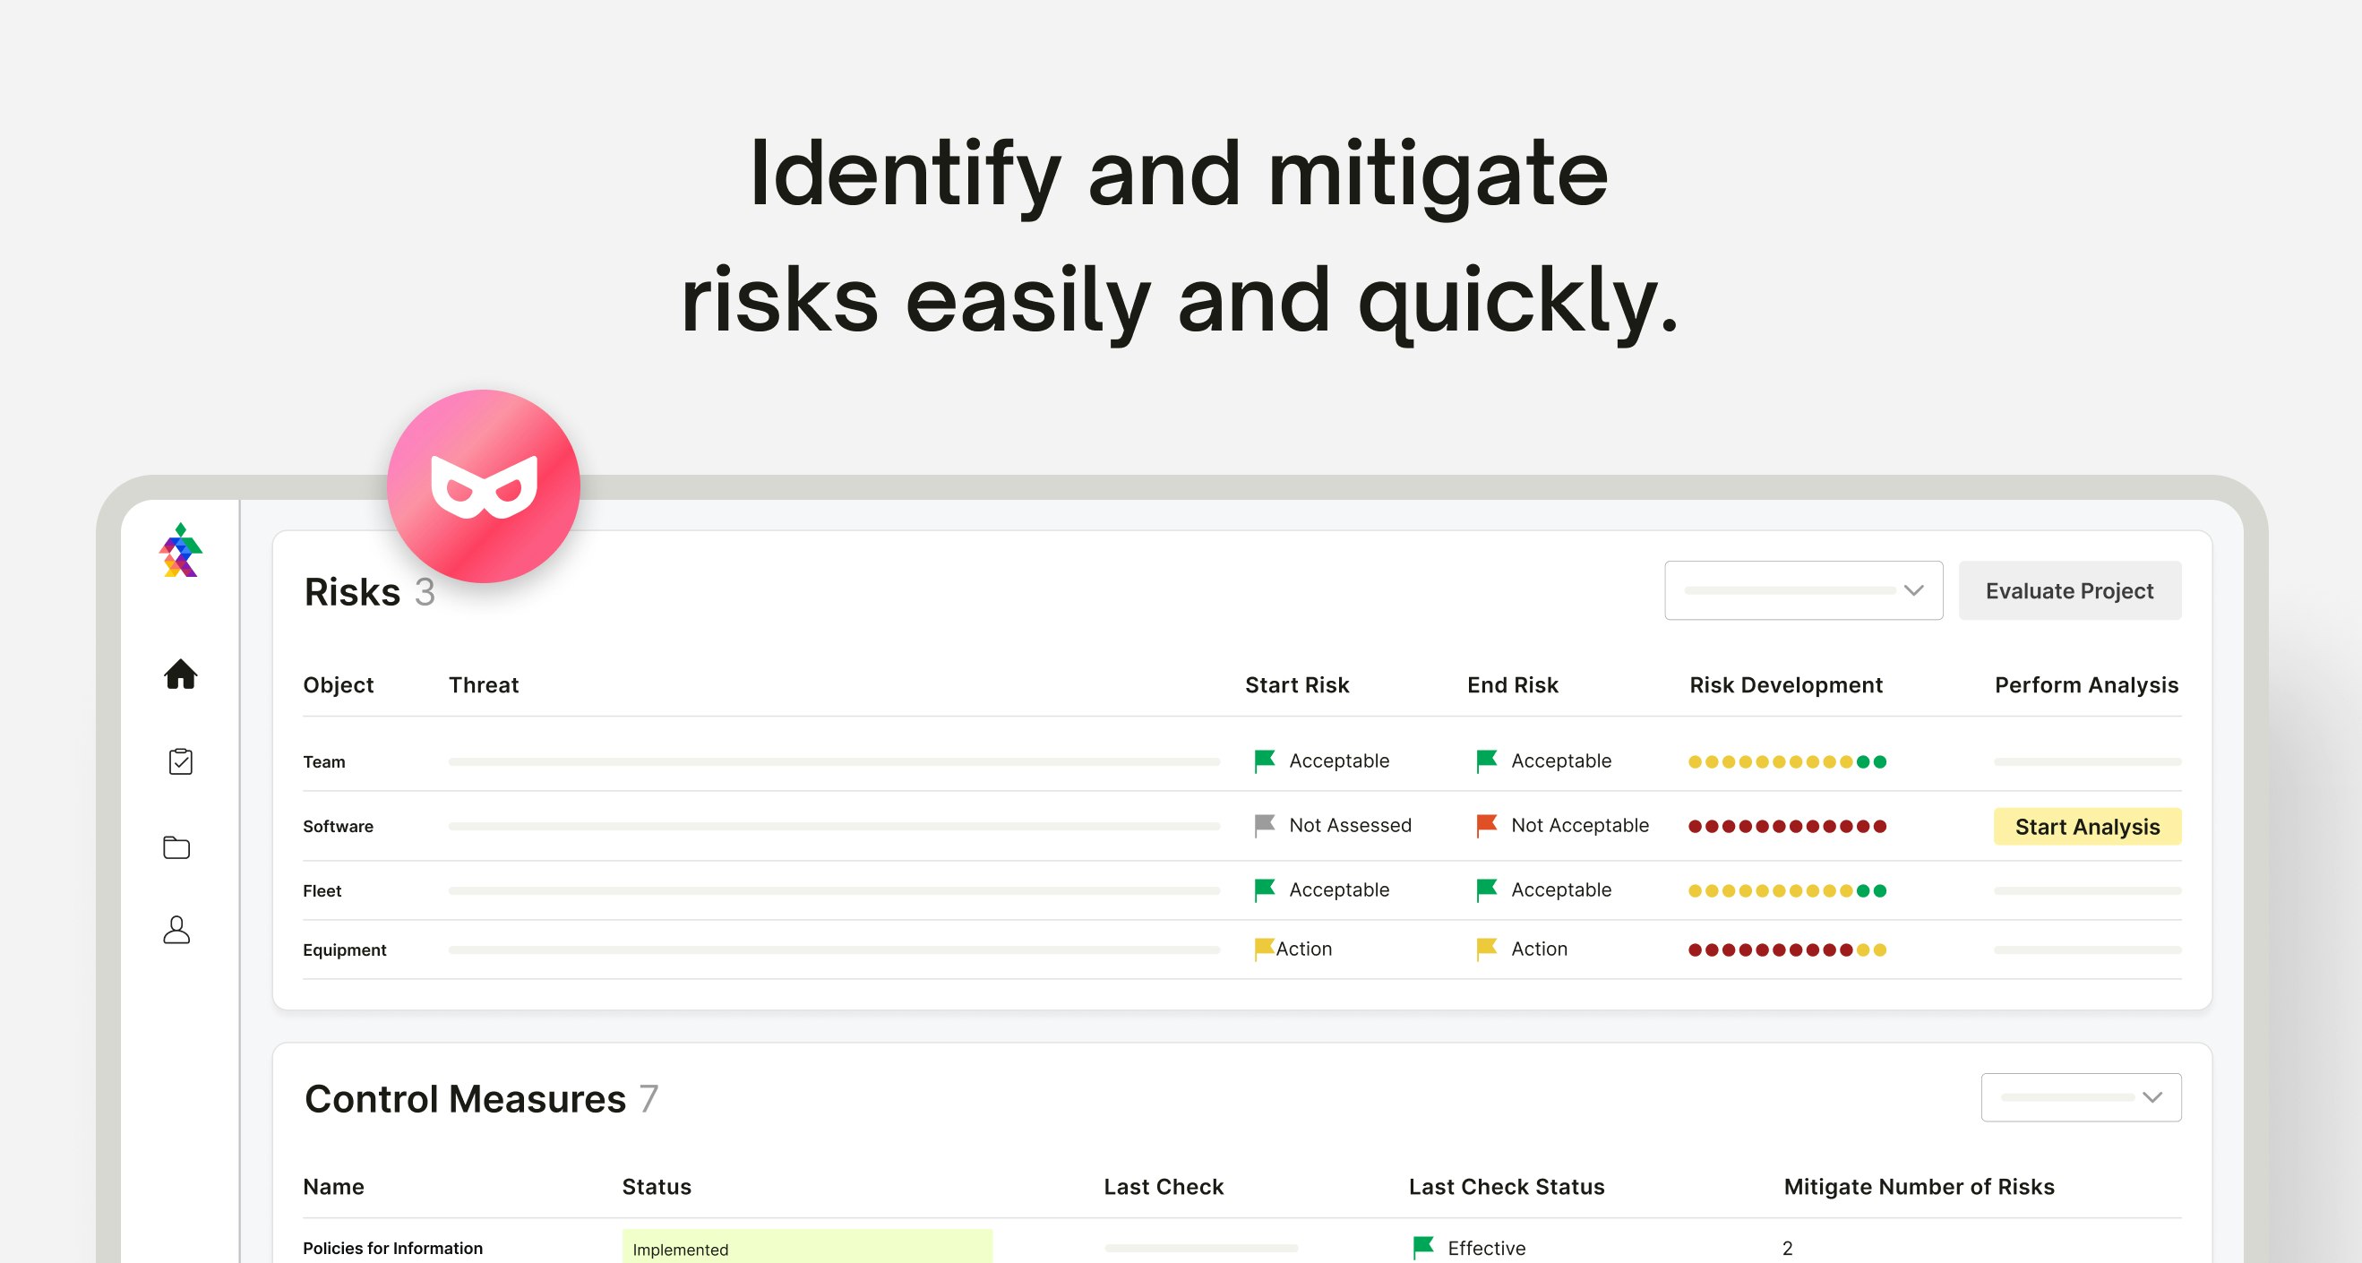Select the Software object row label
This screenshot has width=2362, height=1263.
(x=338, y=827)
